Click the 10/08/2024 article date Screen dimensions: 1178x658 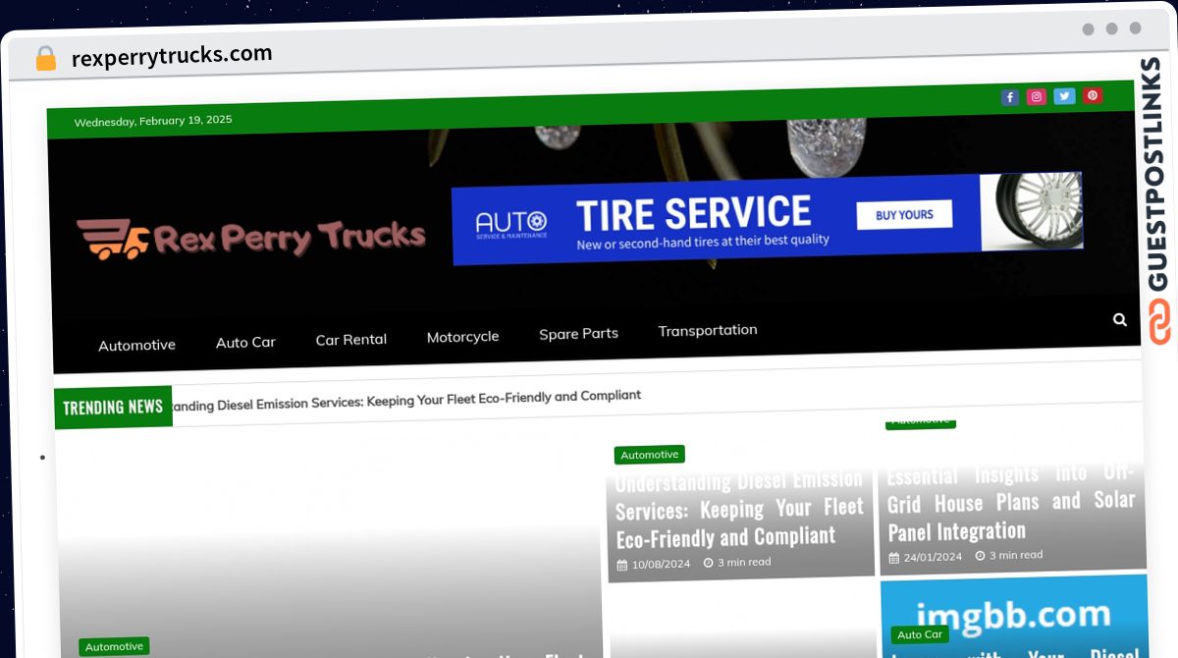point(654,564)
